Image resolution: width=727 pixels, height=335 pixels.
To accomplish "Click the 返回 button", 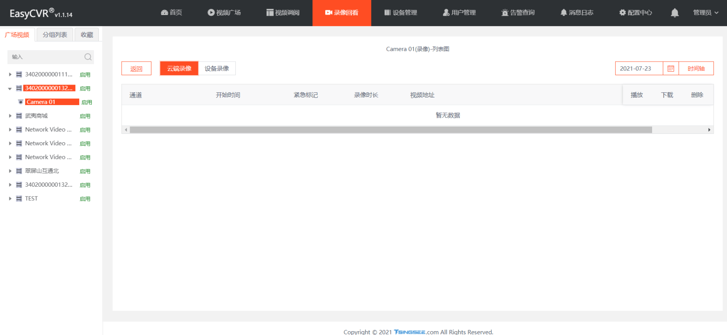I will tap(136, 68).
